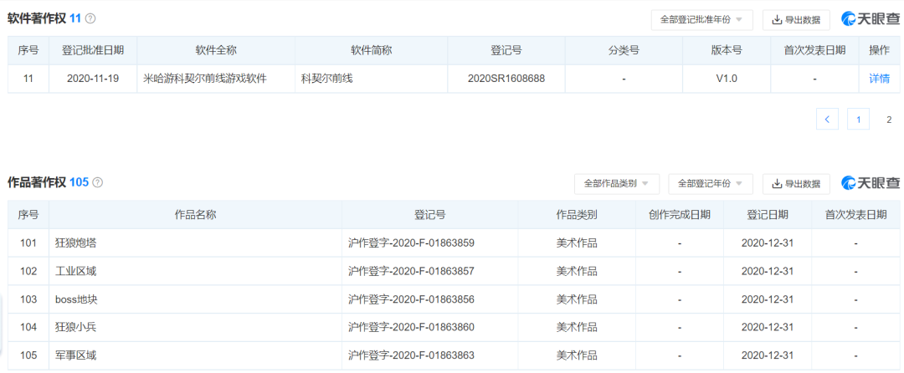Image resolution: width=904 pixels, height=373 pixels.
Task: Click the 登记批准日期 column header
Action: [x=93, y=50]
